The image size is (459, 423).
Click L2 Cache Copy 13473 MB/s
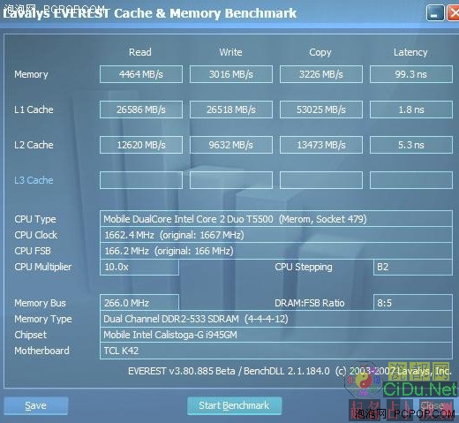click(x=321, y=145)
